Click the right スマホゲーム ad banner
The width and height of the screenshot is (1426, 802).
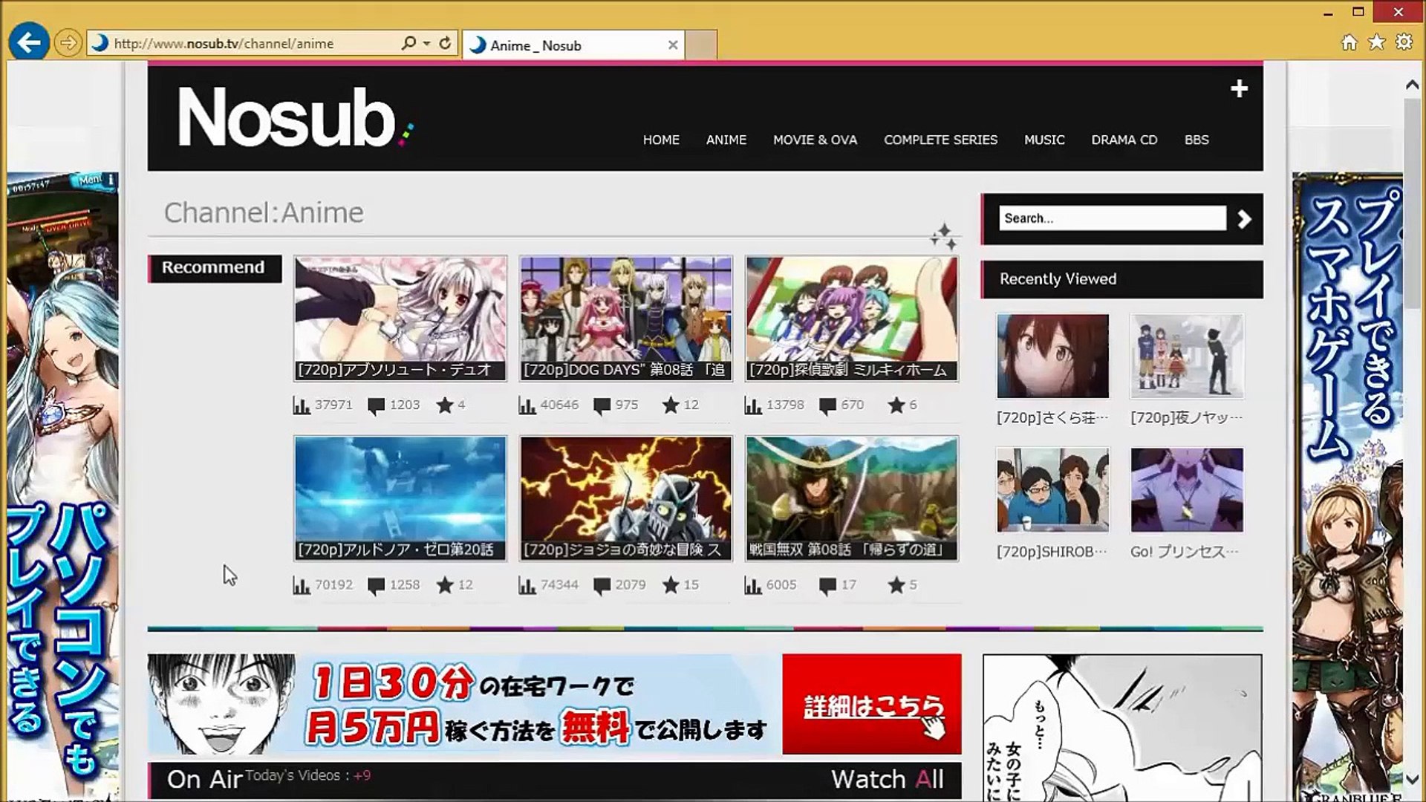(1347, 486)
